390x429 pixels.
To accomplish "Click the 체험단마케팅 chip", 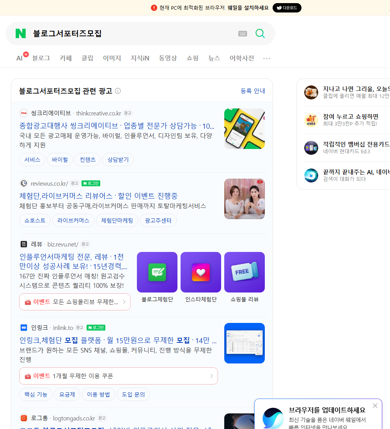I will pyautogui.click(x=117, y=220).
